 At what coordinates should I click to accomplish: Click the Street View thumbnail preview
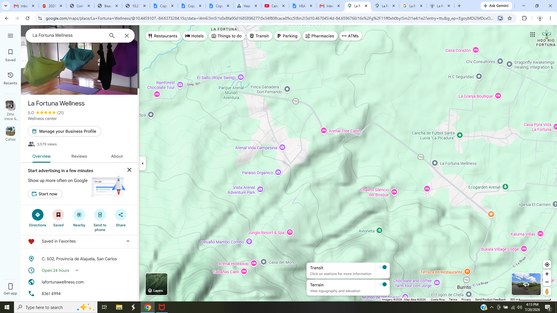(526, 284)
